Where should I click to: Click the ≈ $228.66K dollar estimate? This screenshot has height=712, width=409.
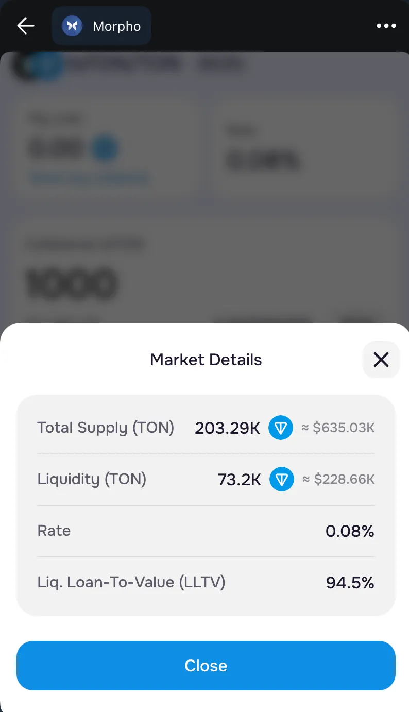click(x=338, y=479)
